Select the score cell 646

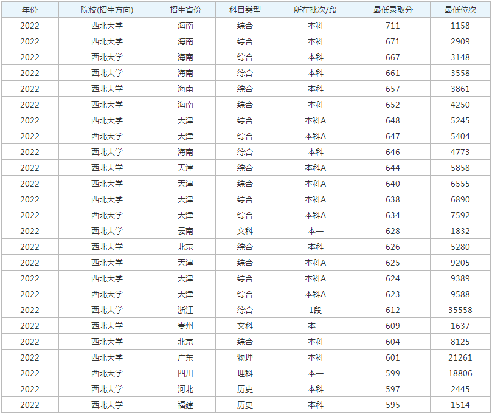click(x=393, y=152)
